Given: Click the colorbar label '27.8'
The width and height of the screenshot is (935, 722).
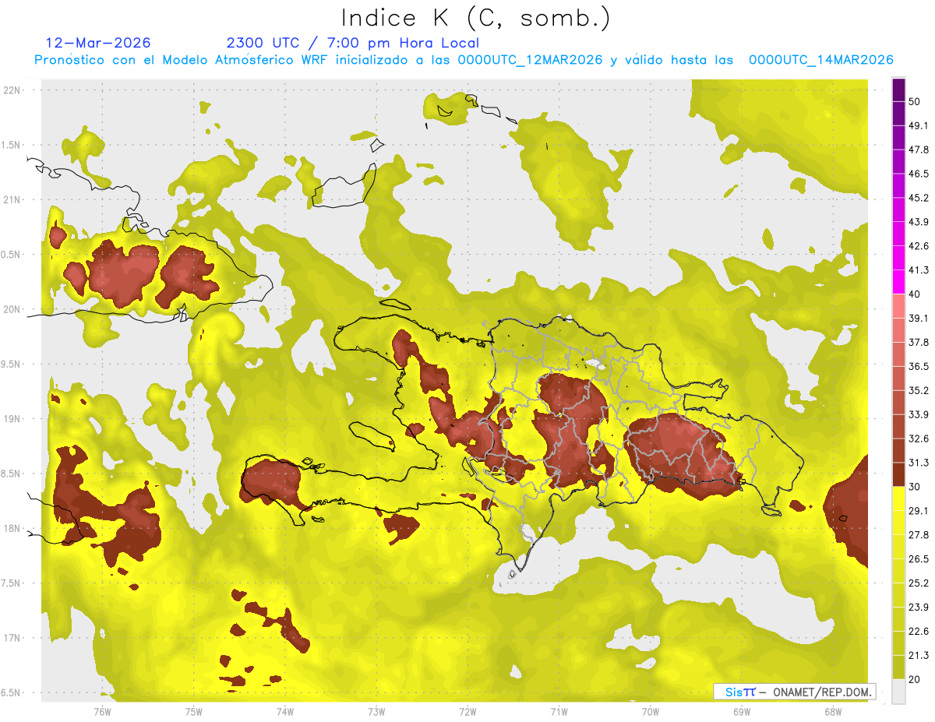Looking at the screenshot, I should 919,535.
